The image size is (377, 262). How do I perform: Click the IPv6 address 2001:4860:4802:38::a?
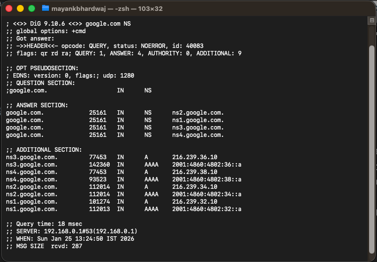pos(207,179)
